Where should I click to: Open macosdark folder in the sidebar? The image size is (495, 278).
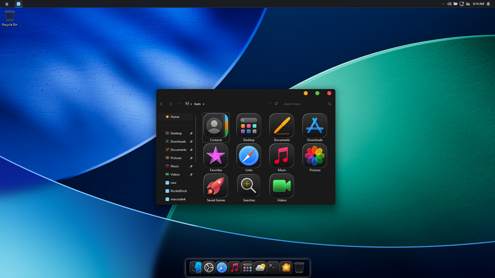(x=176, y=199)
